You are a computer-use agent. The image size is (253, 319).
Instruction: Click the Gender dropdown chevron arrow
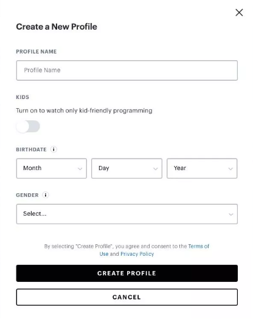click(230, 214)
